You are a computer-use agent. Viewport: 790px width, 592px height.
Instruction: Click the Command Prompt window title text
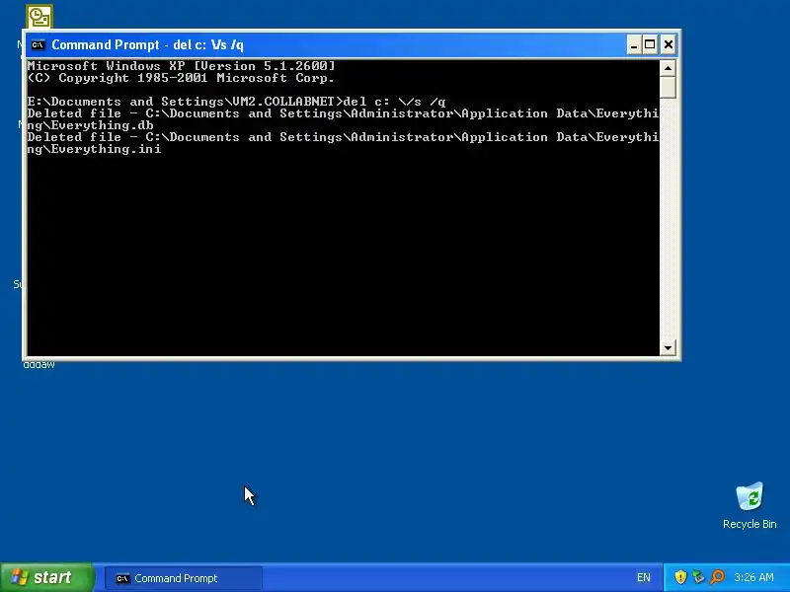tap(147, 44)
